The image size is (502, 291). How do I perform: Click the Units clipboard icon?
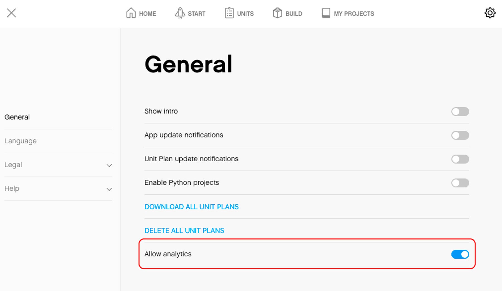pyautogui.click(x=229, y=13)
